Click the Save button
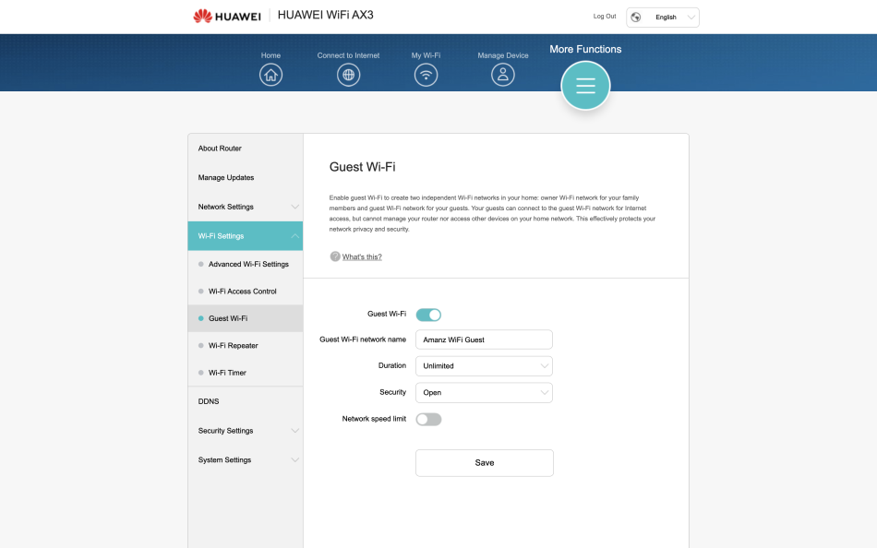 click(x=485, y=463)
